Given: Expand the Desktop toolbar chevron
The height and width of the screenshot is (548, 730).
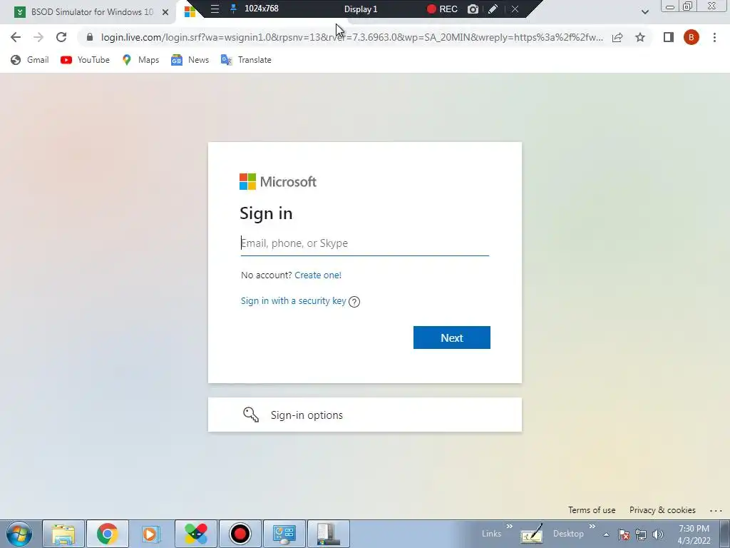Looking at the screenshot, I should 592,527.
